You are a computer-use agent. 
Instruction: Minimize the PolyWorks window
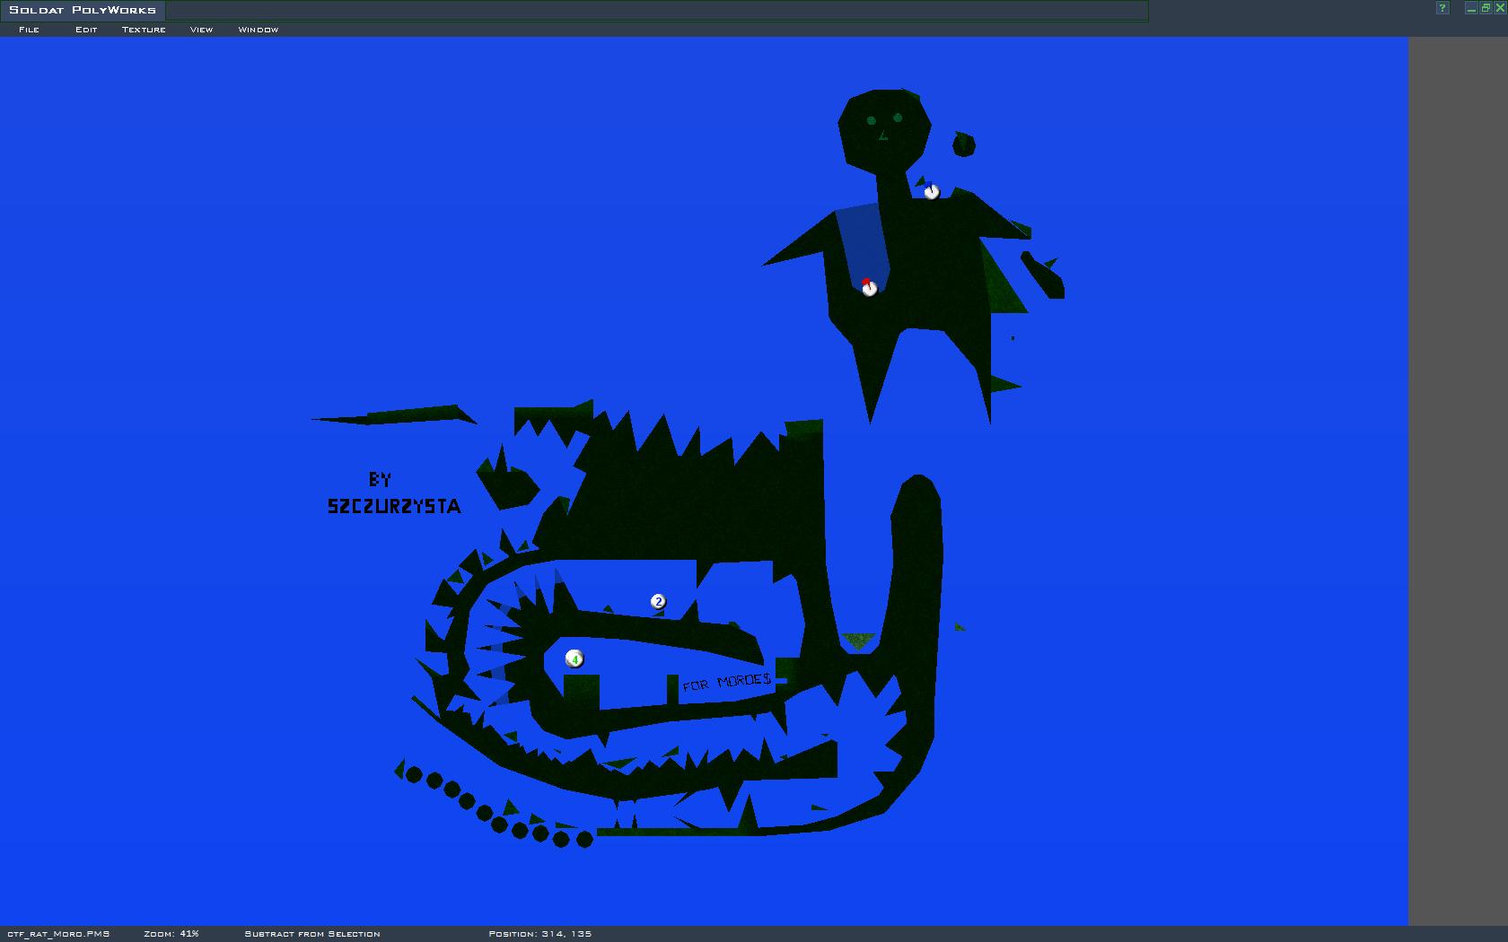[x=1471, y=8]
